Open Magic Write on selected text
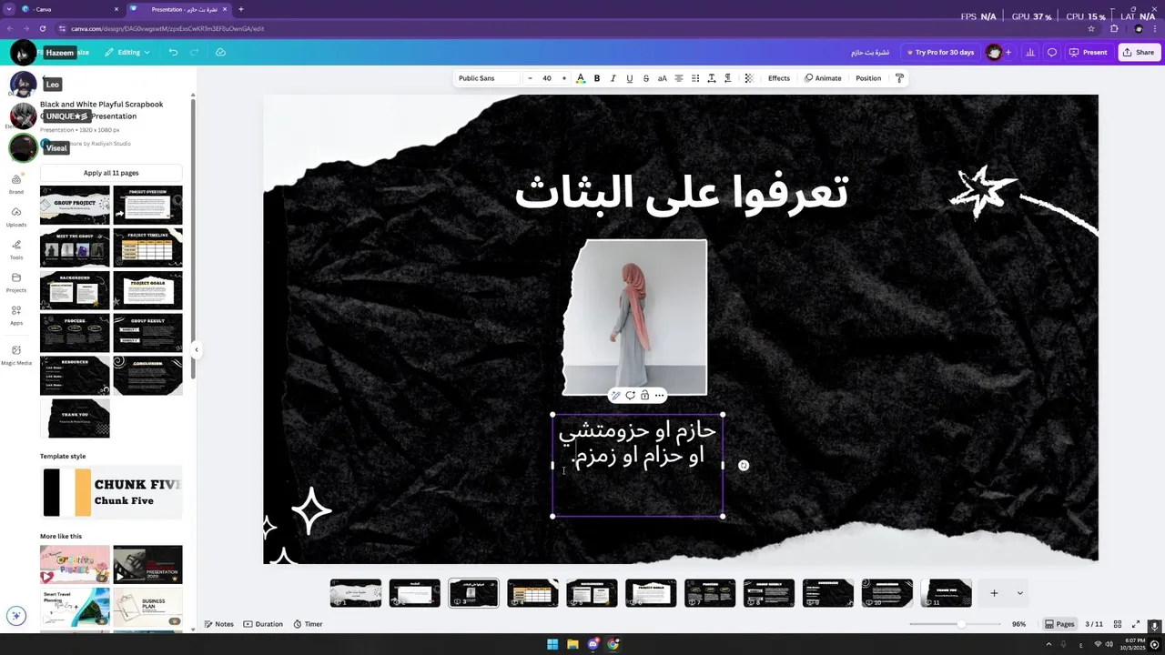 616,395
